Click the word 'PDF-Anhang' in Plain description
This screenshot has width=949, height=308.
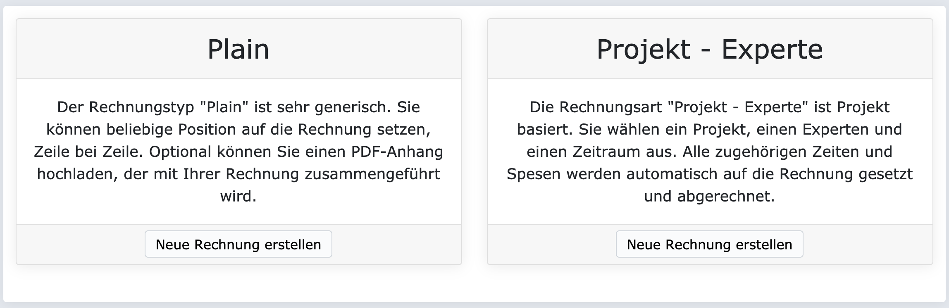point(397,152)
